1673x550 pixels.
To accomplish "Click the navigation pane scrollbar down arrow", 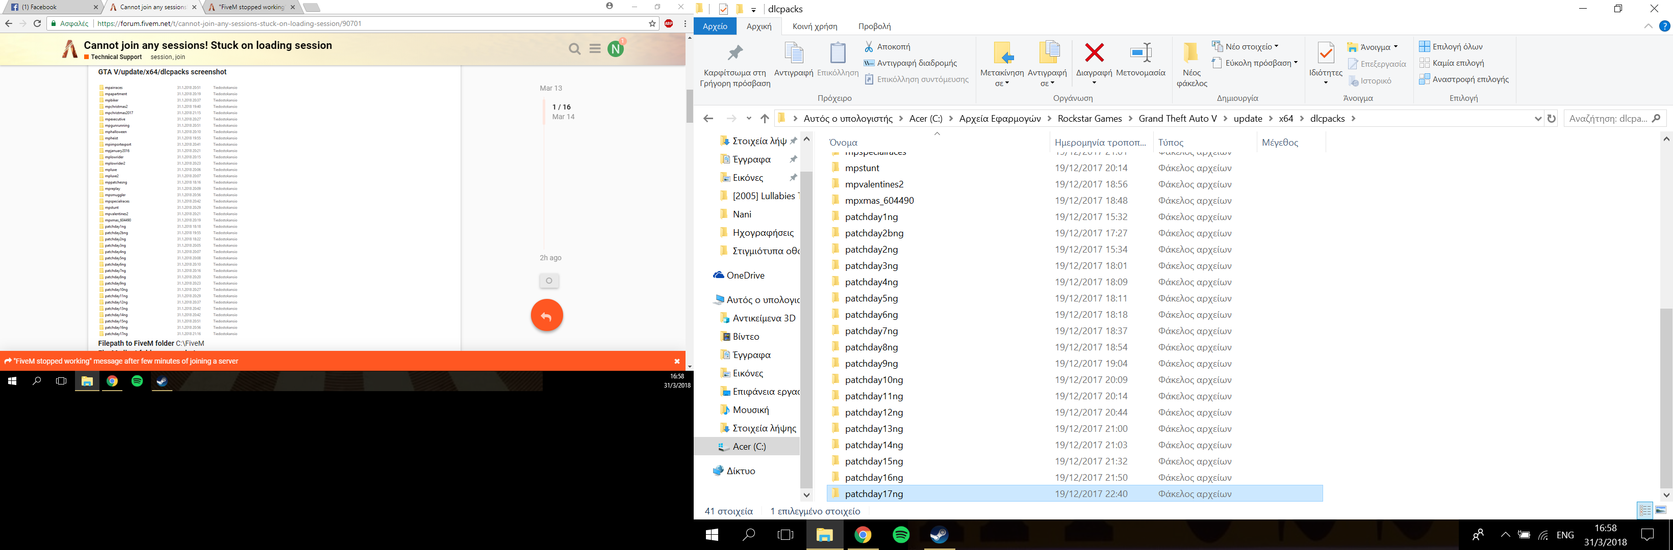I will tap(806, 495).
